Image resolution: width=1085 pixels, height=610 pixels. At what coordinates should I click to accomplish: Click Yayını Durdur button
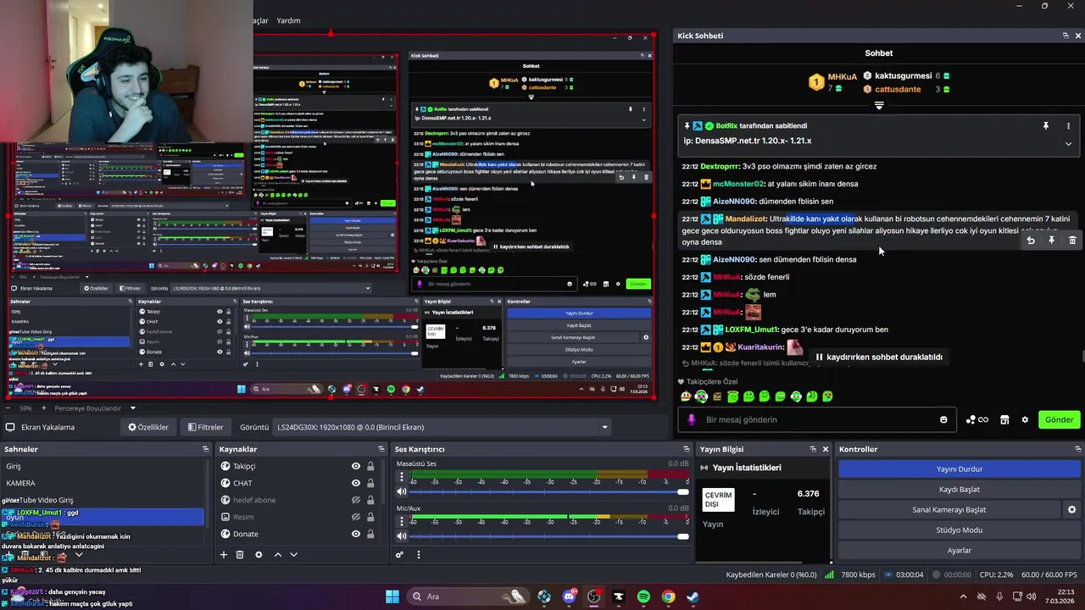960,469
